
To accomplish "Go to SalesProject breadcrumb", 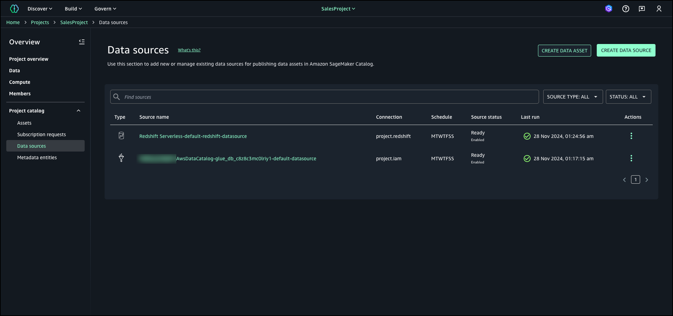I will click(74, 22).
